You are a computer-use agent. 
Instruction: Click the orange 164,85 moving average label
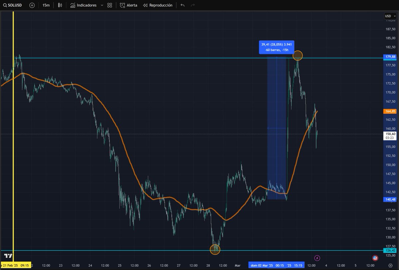390,111
